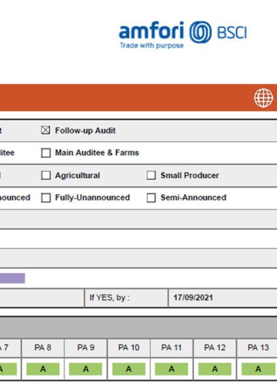Click the Trade with purpose tagline
Viewport: 277px width, 392px height.
[x=152, y=46]
